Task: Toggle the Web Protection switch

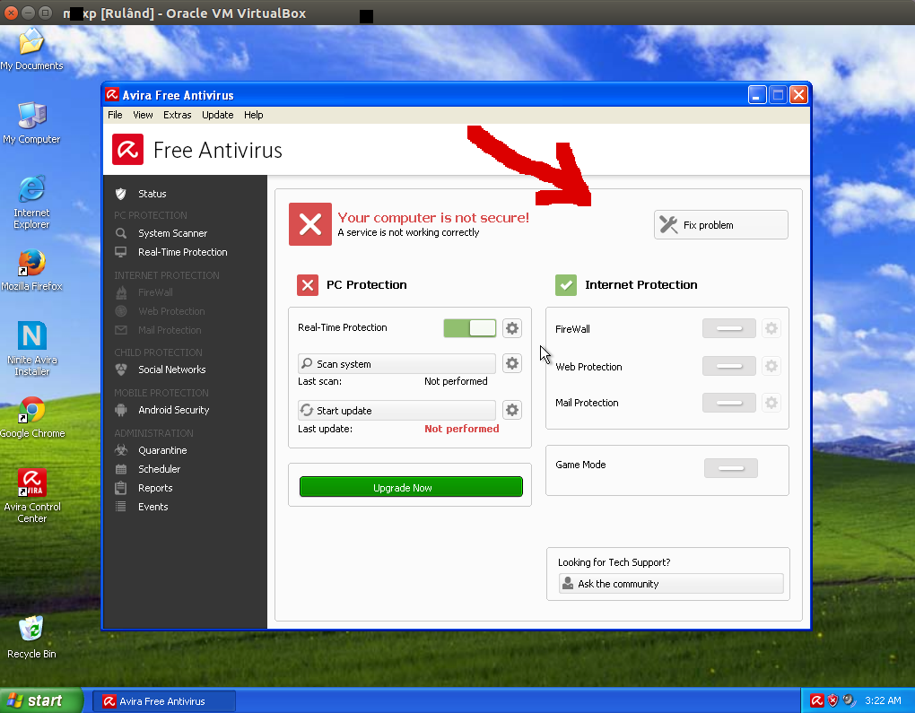Action: click(x=728, y=366)
